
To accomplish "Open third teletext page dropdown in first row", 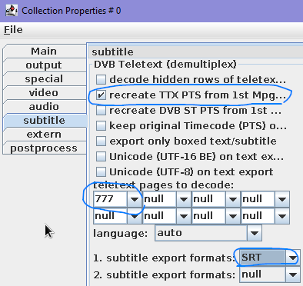I will click(x=232, y=199).
